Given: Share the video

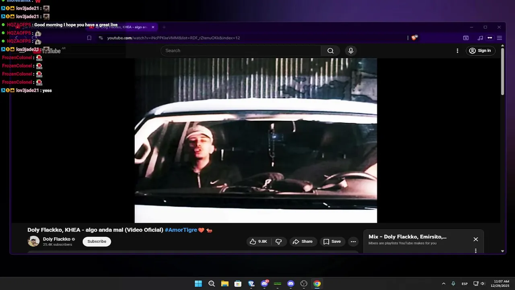Looking at the screenshot, I should (x=303, y=242).
